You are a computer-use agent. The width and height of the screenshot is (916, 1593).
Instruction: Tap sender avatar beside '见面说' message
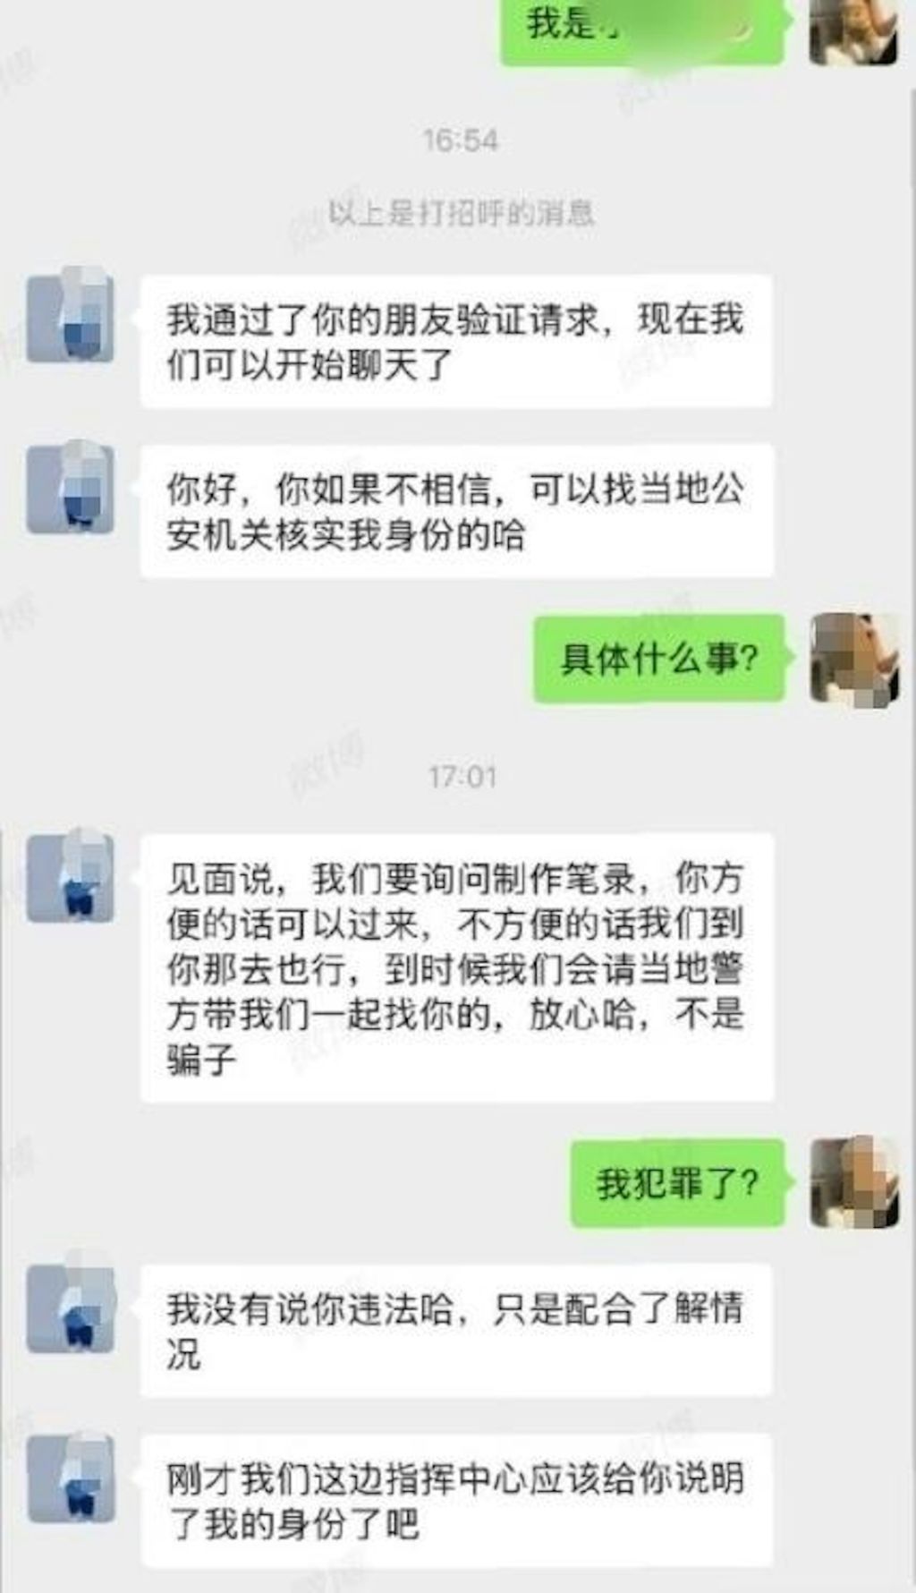pyautogui.click(x=70, y=878)
